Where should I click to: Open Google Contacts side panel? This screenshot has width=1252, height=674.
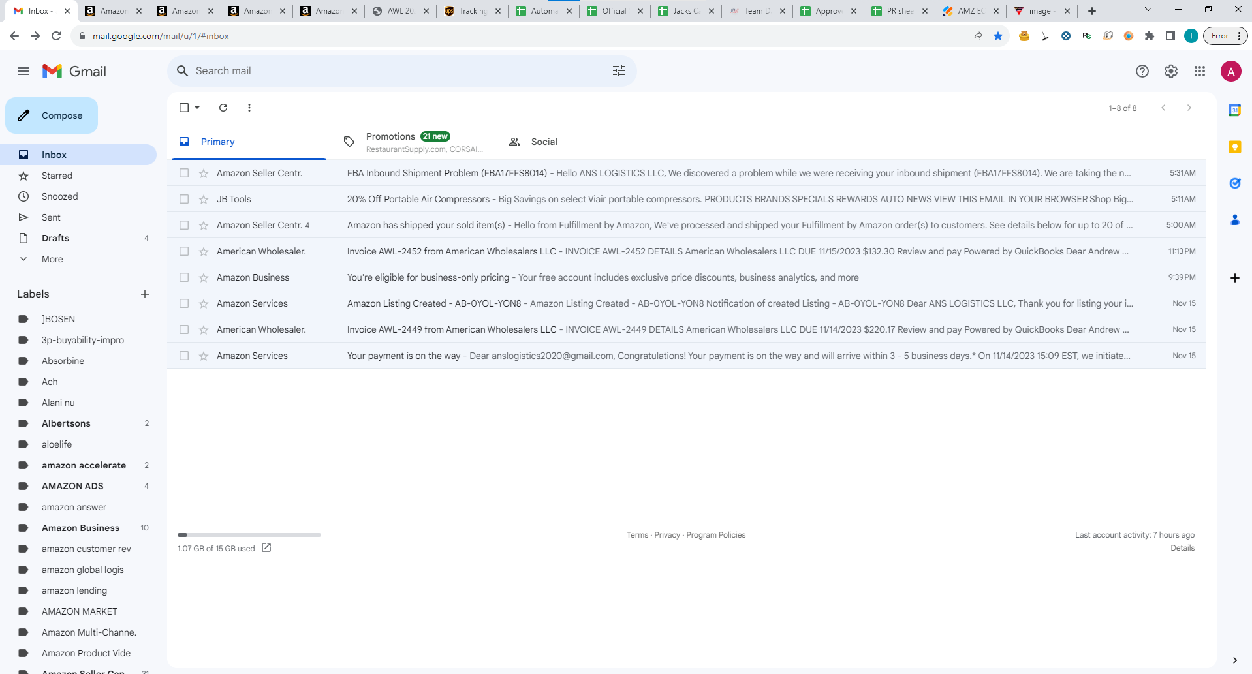1234,220
